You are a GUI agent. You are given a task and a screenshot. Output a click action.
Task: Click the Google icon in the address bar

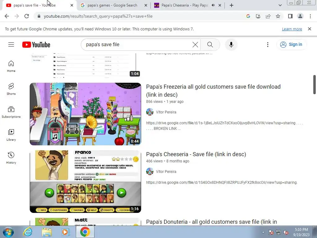coord(248,16)
